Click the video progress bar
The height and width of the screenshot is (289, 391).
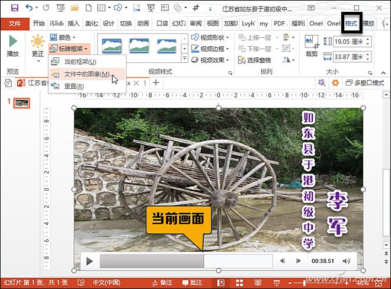186,261
